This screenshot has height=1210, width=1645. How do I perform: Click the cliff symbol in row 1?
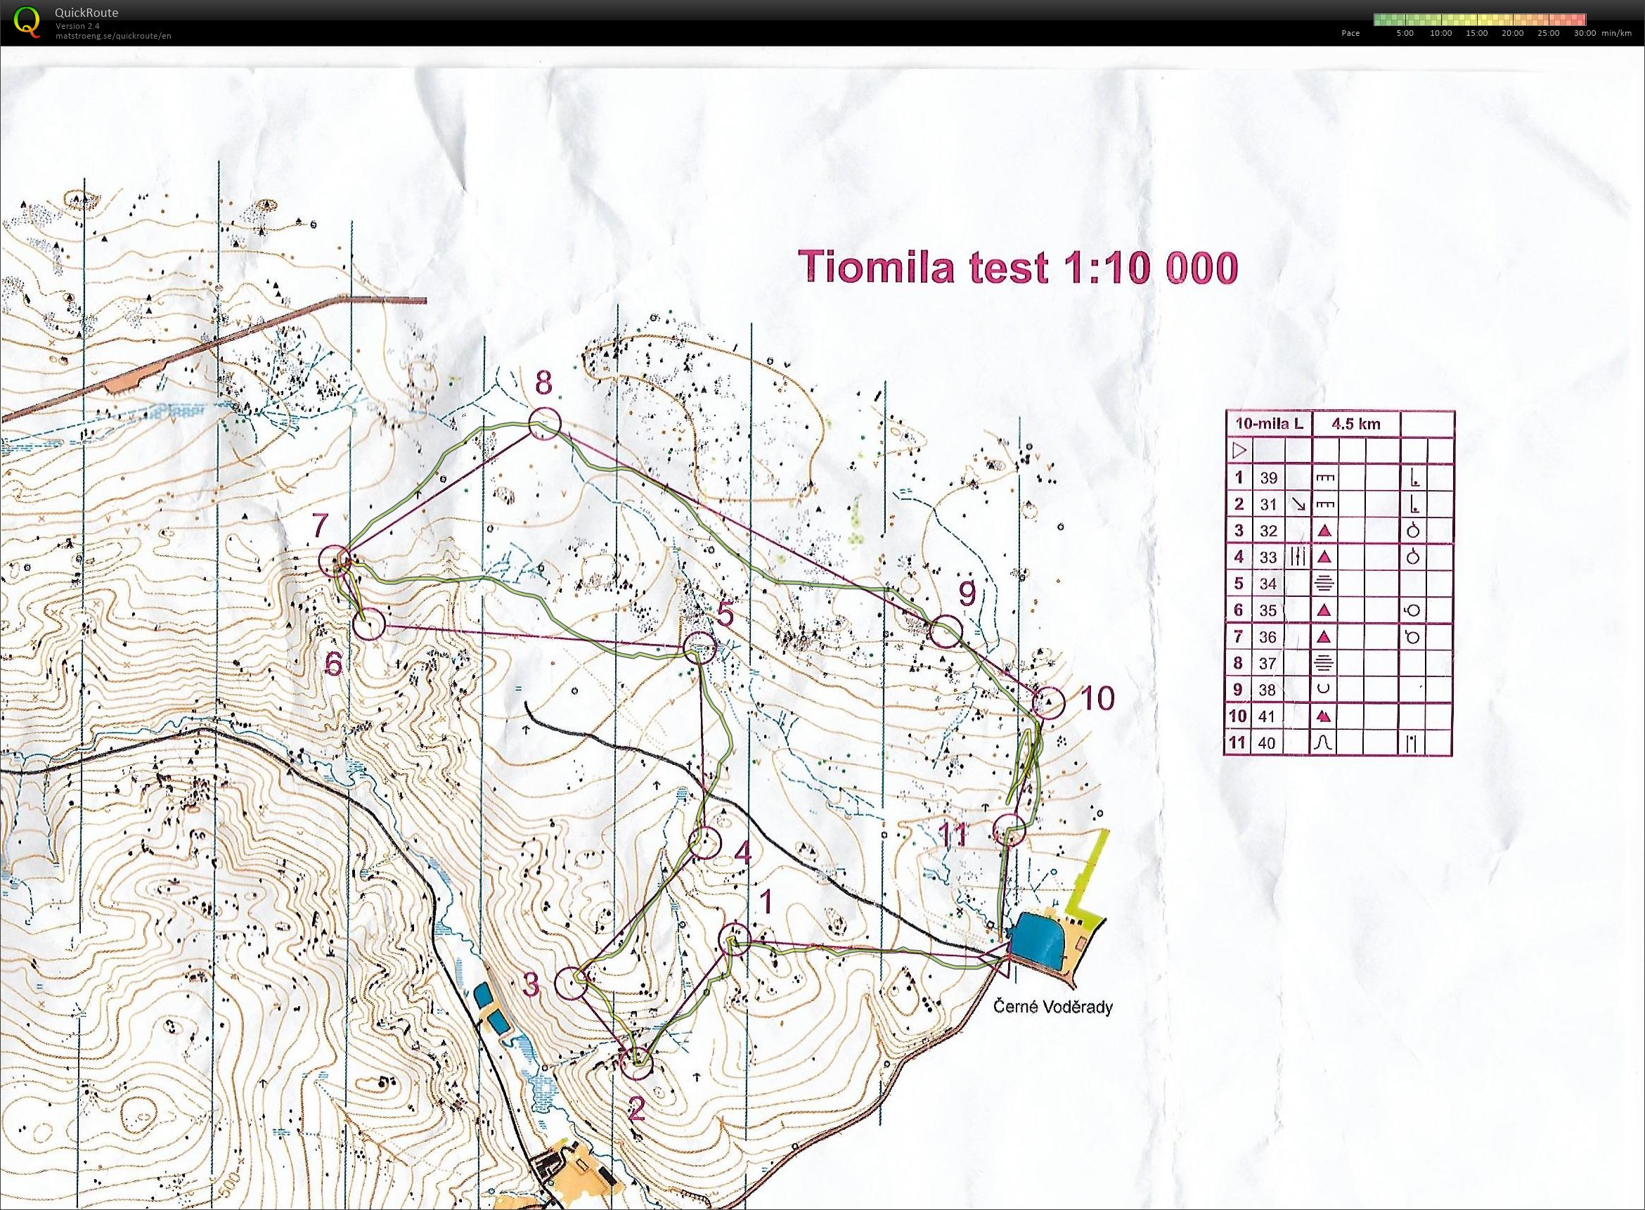click(1326, 478)
